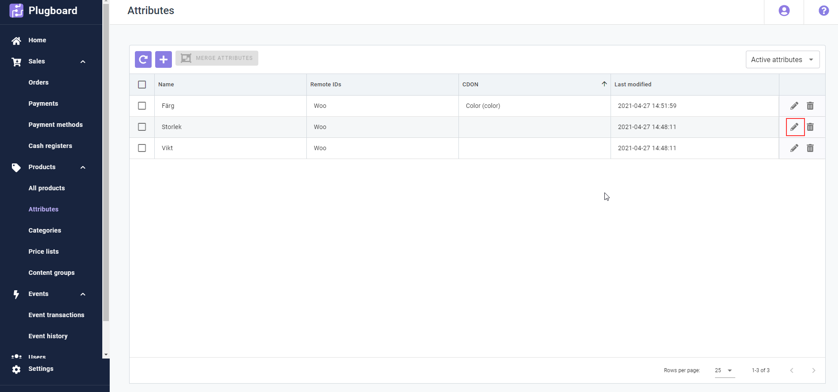Click the Color (color) CDON cell

coord(535,106)
